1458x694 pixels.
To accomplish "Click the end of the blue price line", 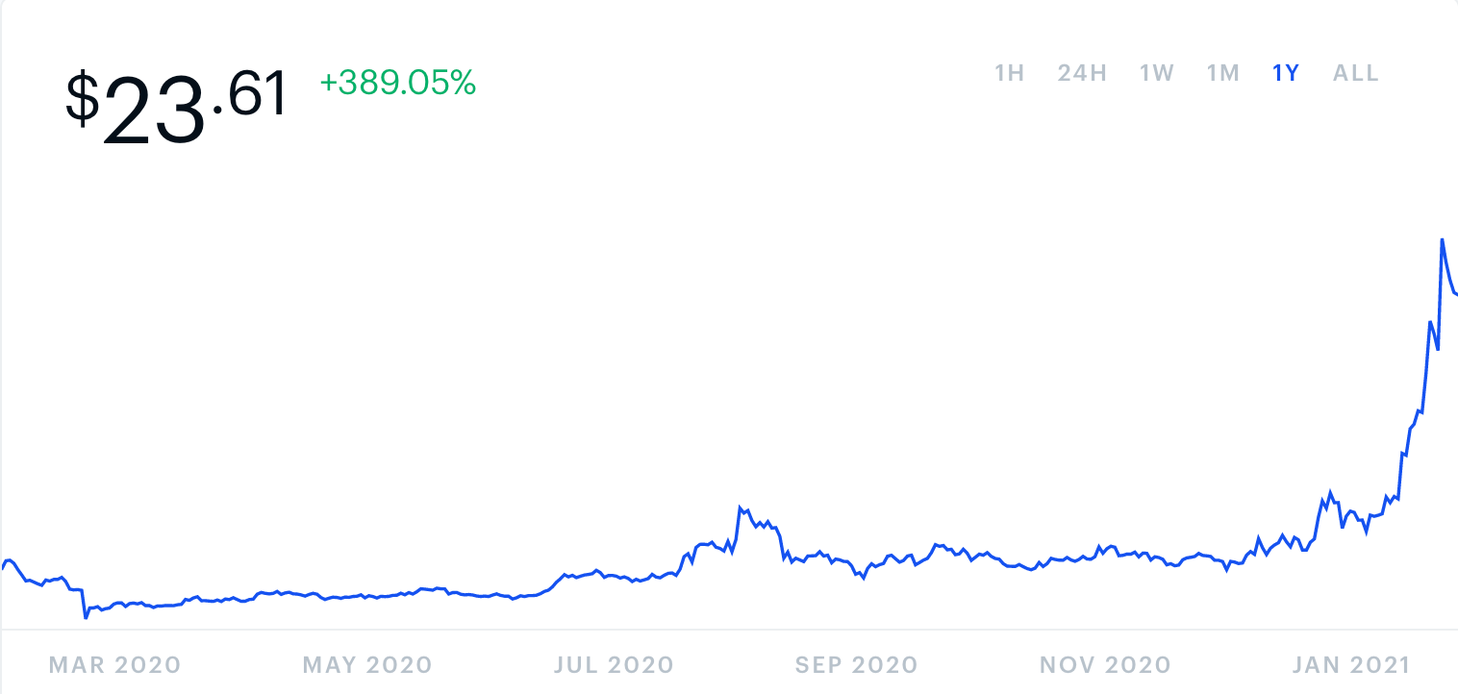I will click(1455, 293).
